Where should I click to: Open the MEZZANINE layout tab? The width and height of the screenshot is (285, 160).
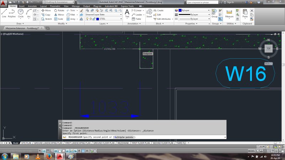point(123,143)
